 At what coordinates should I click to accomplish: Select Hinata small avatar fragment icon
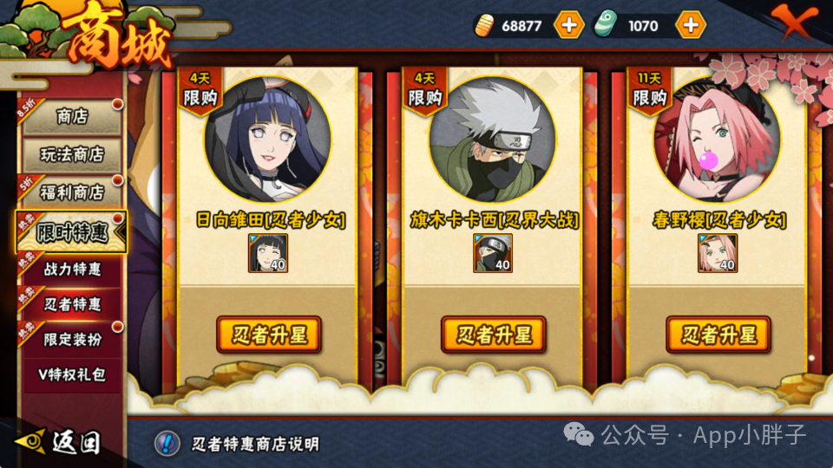pyautogui.click(x=268, y=253)
